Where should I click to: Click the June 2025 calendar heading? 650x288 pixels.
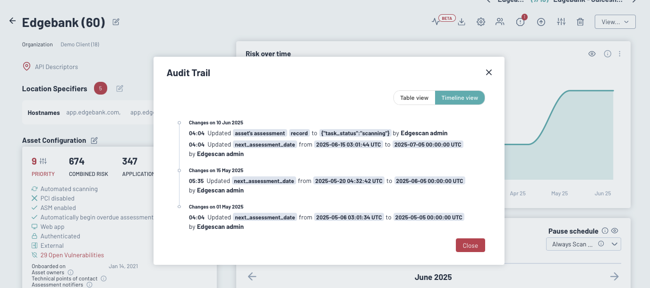click(x=433, y=277)
